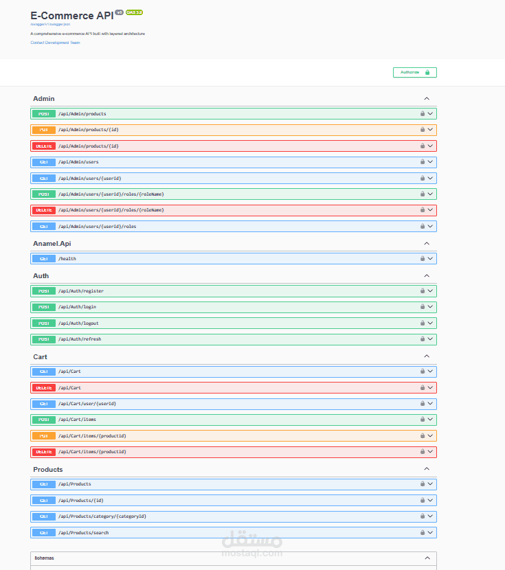Click lock icon on POST /api/Cart/items

(423, 419)
